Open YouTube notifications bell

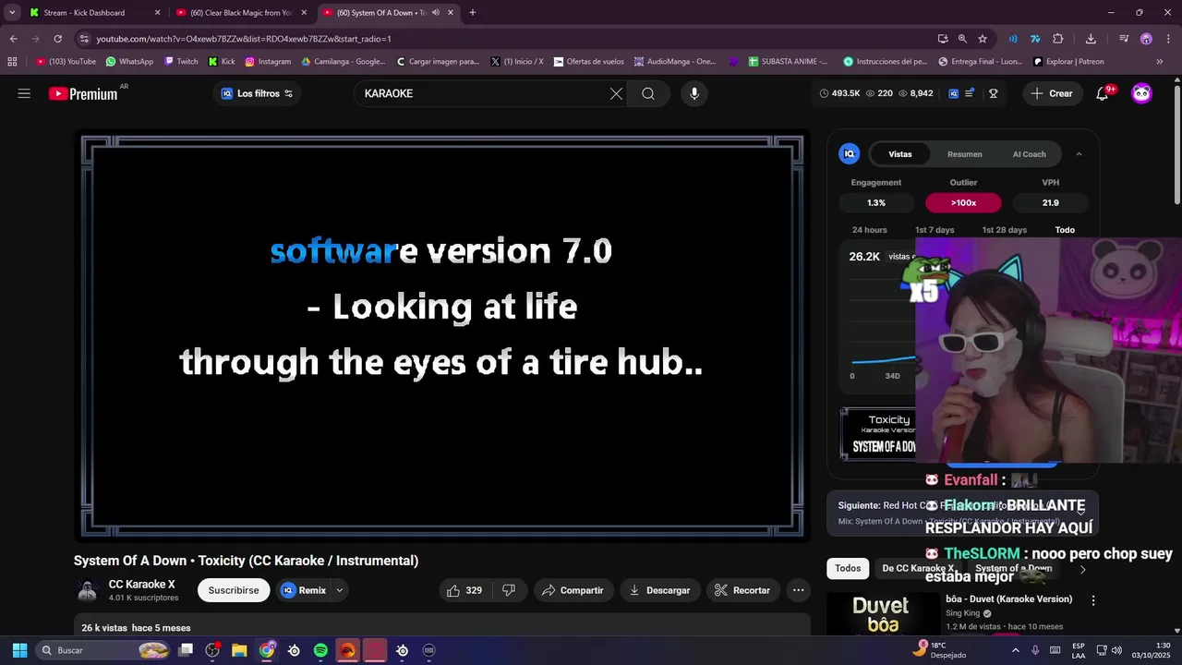[1103, 93]
